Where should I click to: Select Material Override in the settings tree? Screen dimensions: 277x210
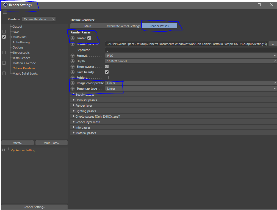coord(24,63)
